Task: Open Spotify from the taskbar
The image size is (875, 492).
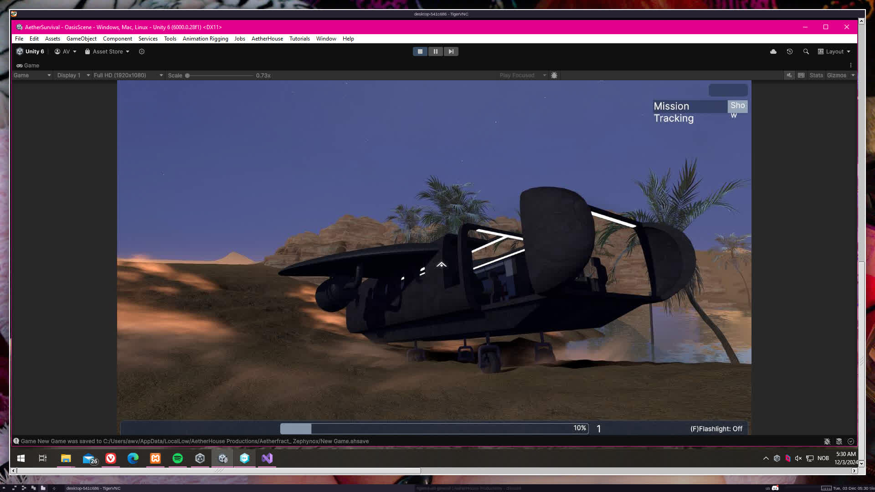Action: coord(178,458)
